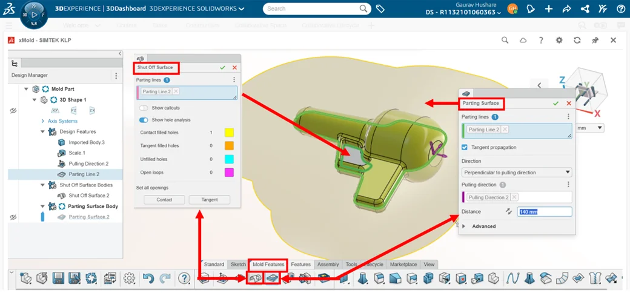Click the cloud icon in xMold header

[x=523, y=40]
